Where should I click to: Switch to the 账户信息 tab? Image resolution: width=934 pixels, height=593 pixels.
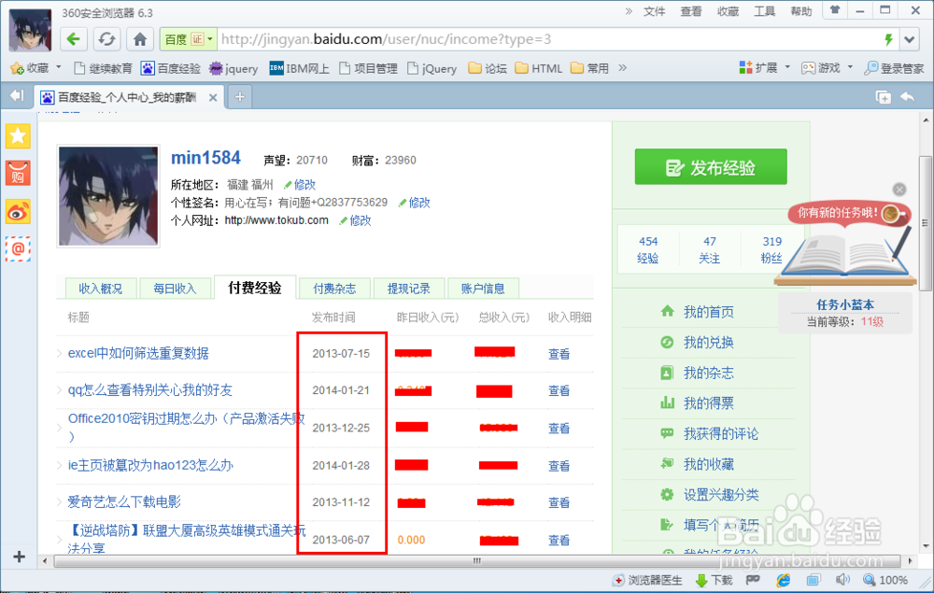[x=483, y=289]
